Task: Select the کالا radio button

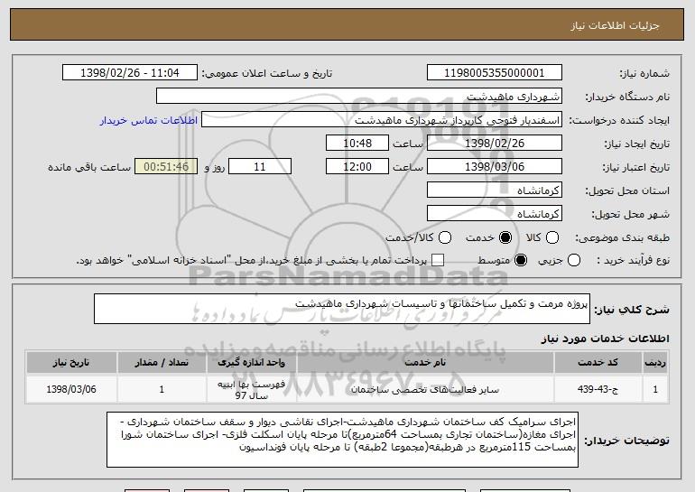Action: coord(552,237)
